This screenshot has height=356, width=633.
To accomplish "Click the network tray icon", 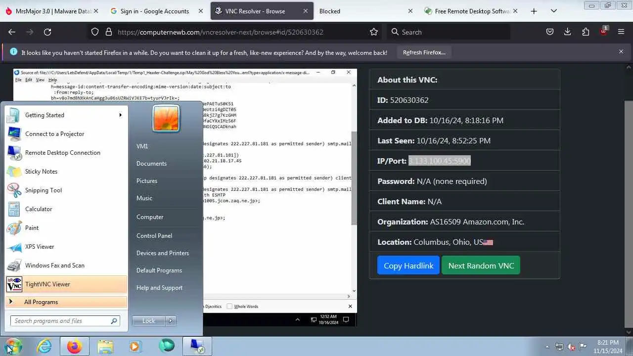I will tap(559, 347).
